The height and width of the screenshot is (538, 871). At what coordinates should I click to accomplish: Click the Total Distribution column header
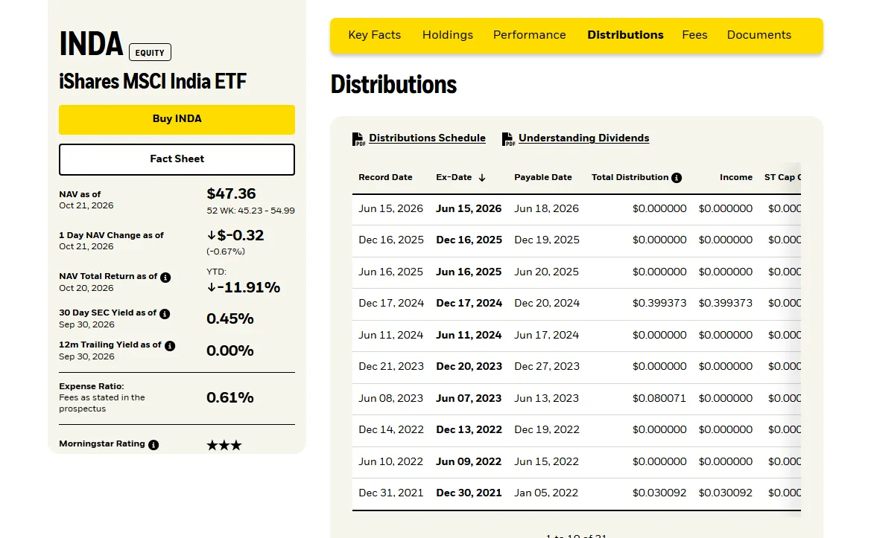[630, 178]
